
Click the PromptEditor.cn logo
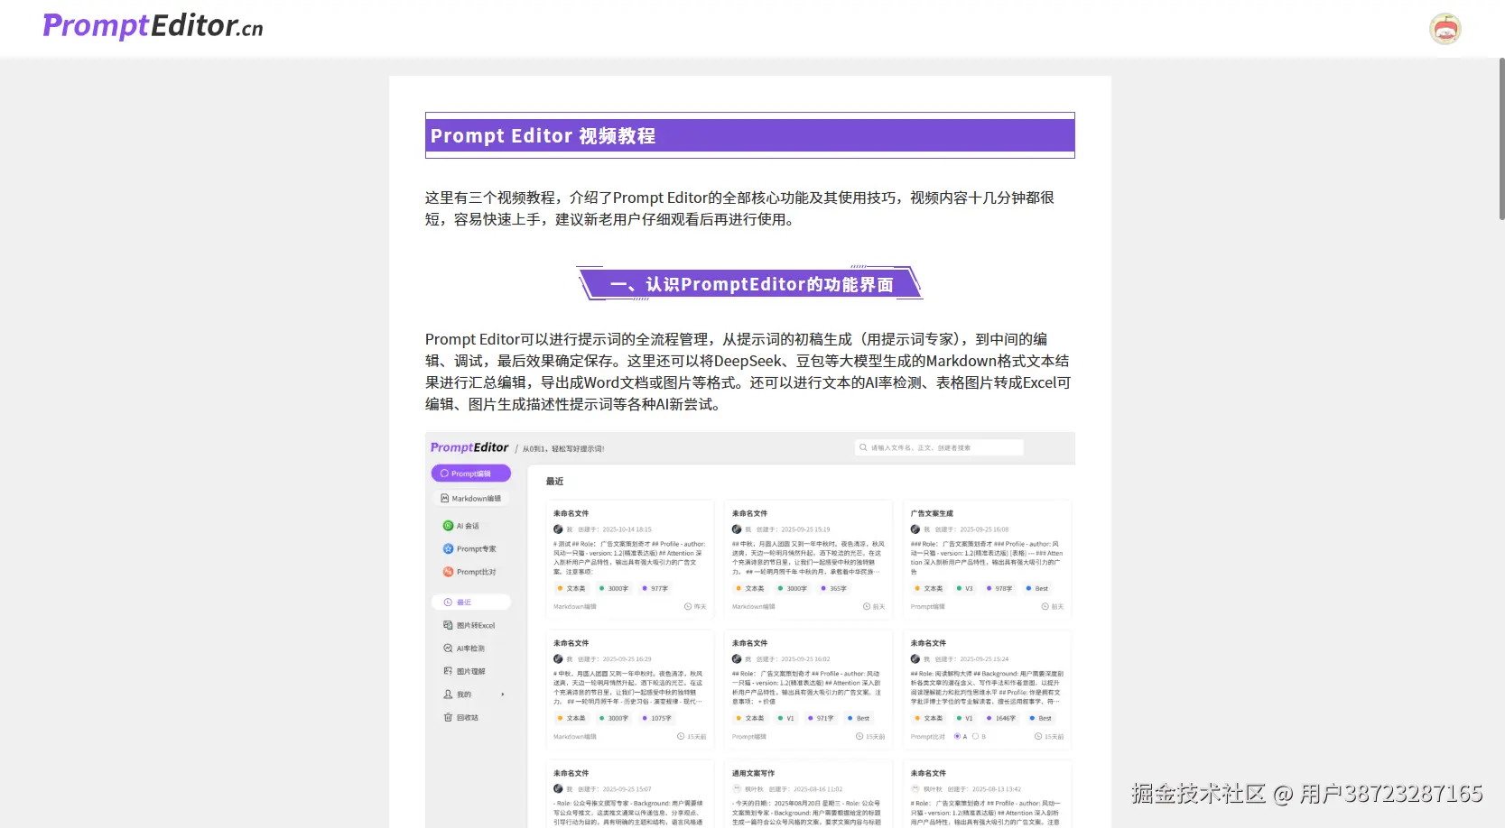(152, 26)
